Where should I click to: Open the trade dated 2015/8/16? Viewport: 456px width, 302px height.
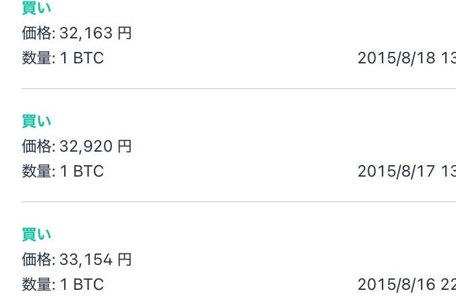239,252
